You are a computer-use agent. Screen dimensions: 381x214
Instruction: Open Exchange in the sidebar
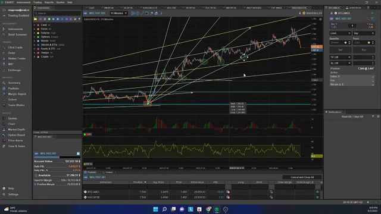coord(14,70)
